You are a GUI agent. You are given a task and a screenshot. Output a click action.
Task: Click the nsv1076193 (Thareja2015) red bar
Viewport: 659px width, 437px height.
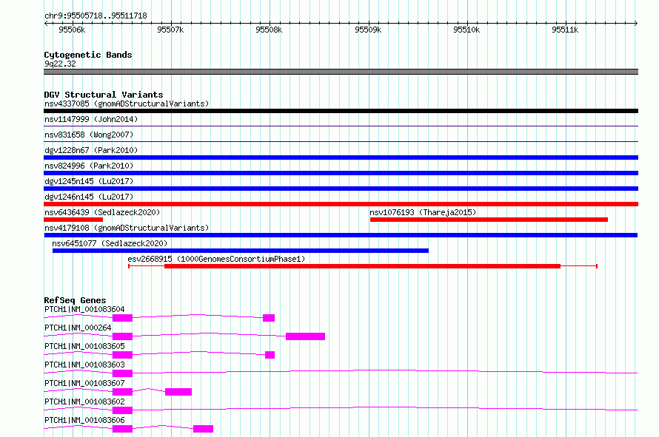489,220
